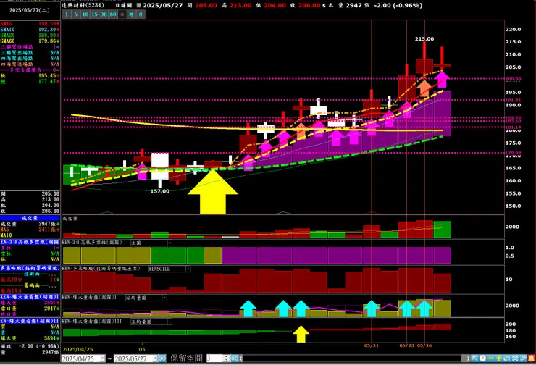536x365 pixels.
Task: Select the 30-minute timeframe button
Action: point(104,14)
